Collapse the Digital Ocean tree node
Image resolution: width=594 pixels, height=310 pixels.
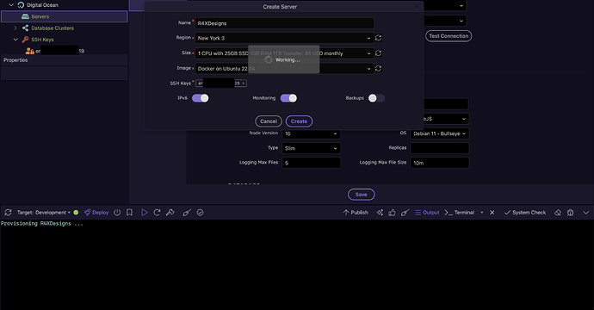[11, 5]
